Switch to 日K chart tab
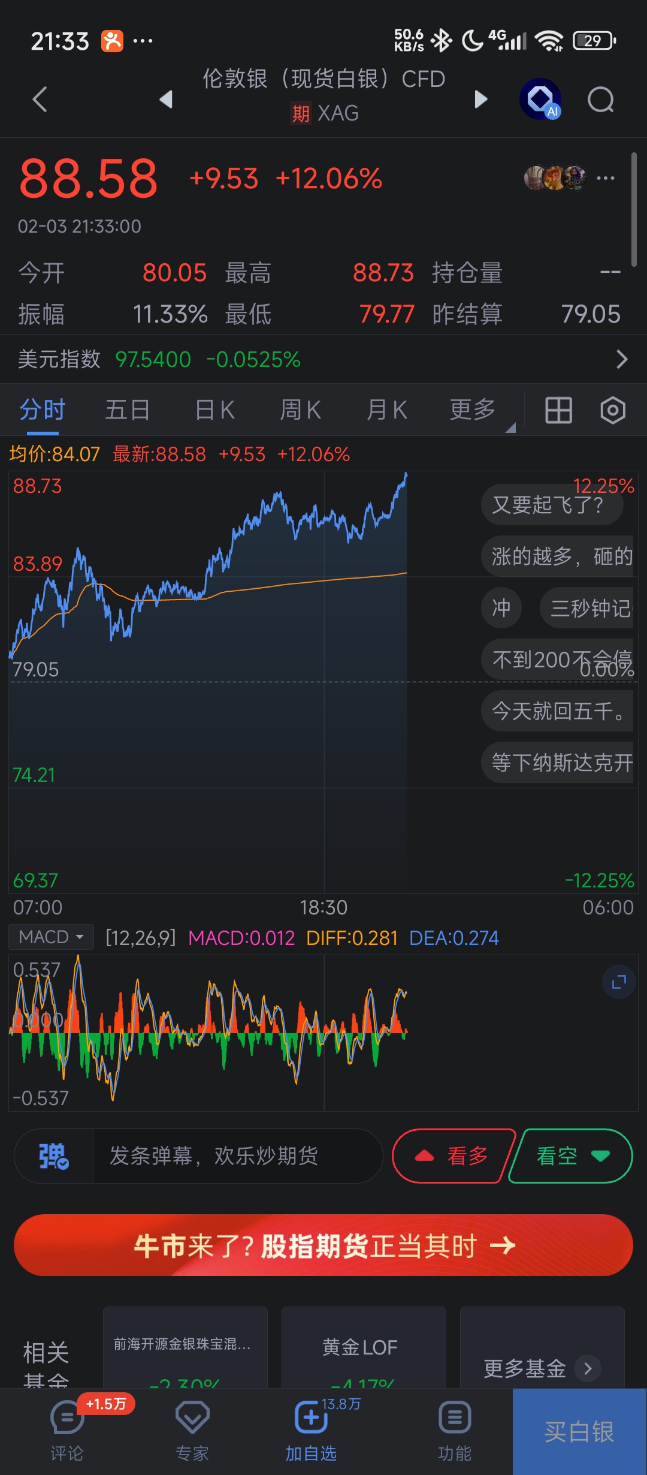This screenshot has width=647, height=1475. point(215,410)
